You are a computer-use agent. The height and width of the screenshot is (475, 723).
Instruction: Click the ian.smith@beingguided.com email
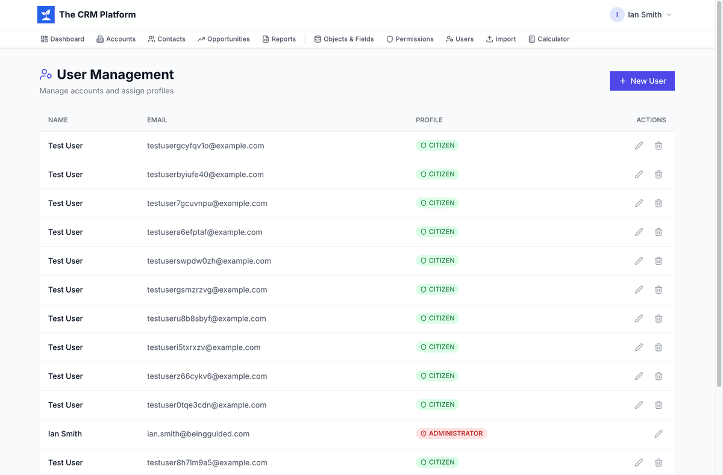tap(198, 433)
